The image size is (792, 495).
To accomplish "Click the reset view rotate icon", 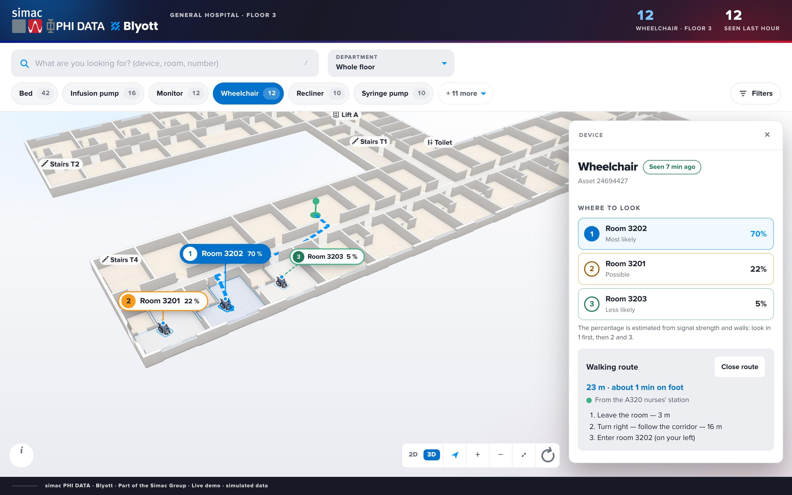I will pyautogui.click(x=548, y=455).
